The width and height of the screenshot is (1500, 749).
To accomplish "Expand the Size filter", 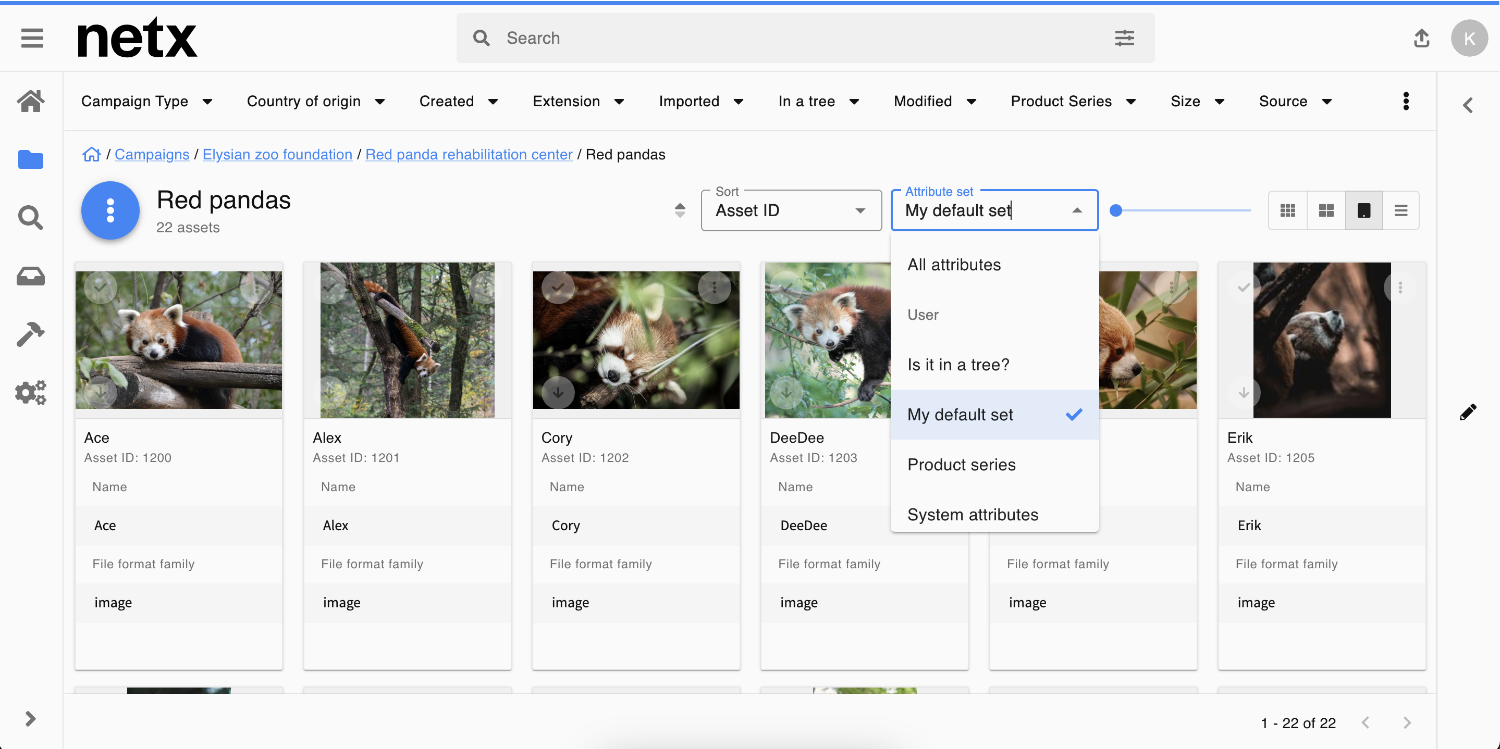I will [1198, 101].
